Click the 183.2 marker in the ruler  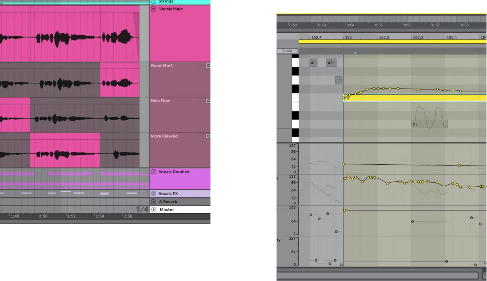384,37
